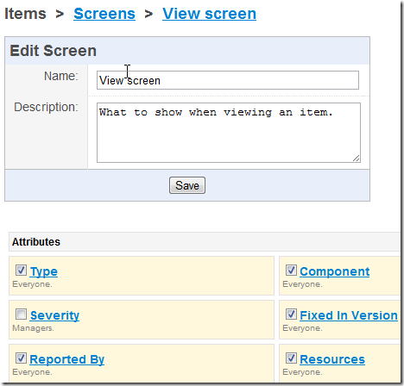Toggle the Component attribute checkbox
The image size is (404, 386).
[291, 270]
